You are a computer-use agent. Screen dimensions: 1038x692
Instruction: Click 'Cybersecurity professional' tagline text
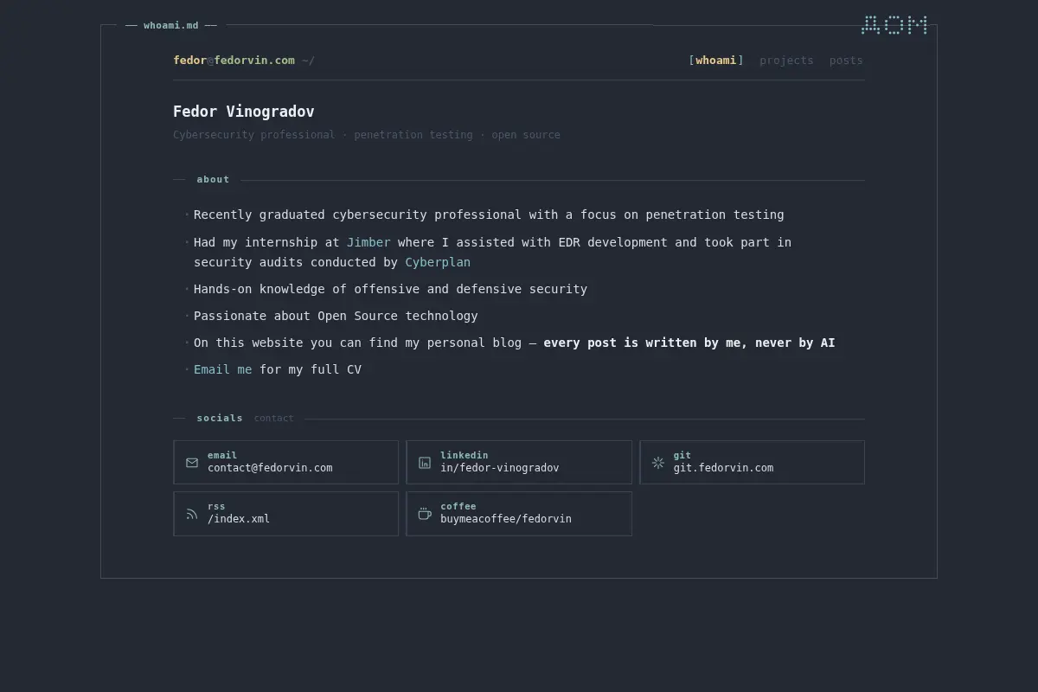[x=254, y=135]
